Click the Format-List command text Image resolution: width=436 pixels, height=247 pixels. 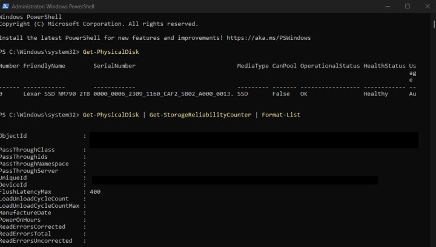point(281,115)
